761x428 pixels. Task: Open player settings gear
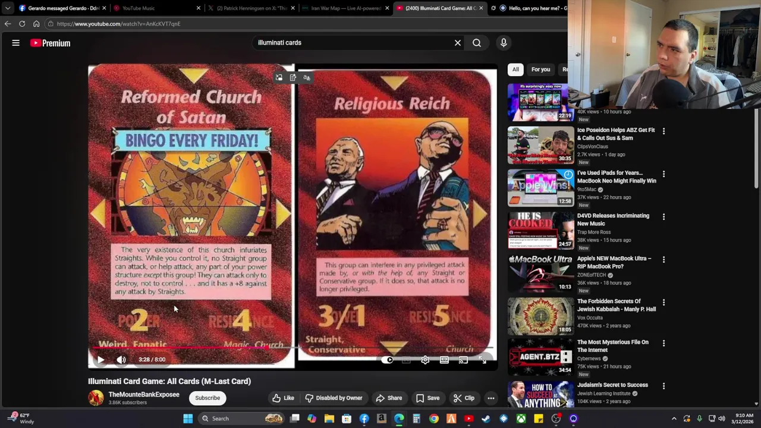(425, 360)
